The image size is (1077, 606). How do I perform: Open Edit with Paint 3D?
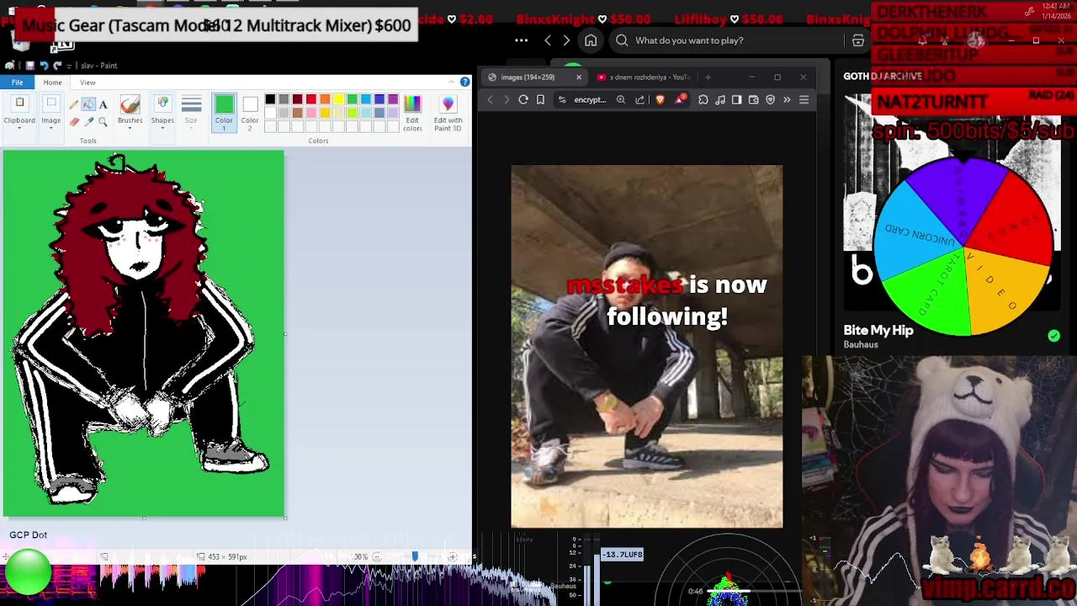[x=448, y=112]
